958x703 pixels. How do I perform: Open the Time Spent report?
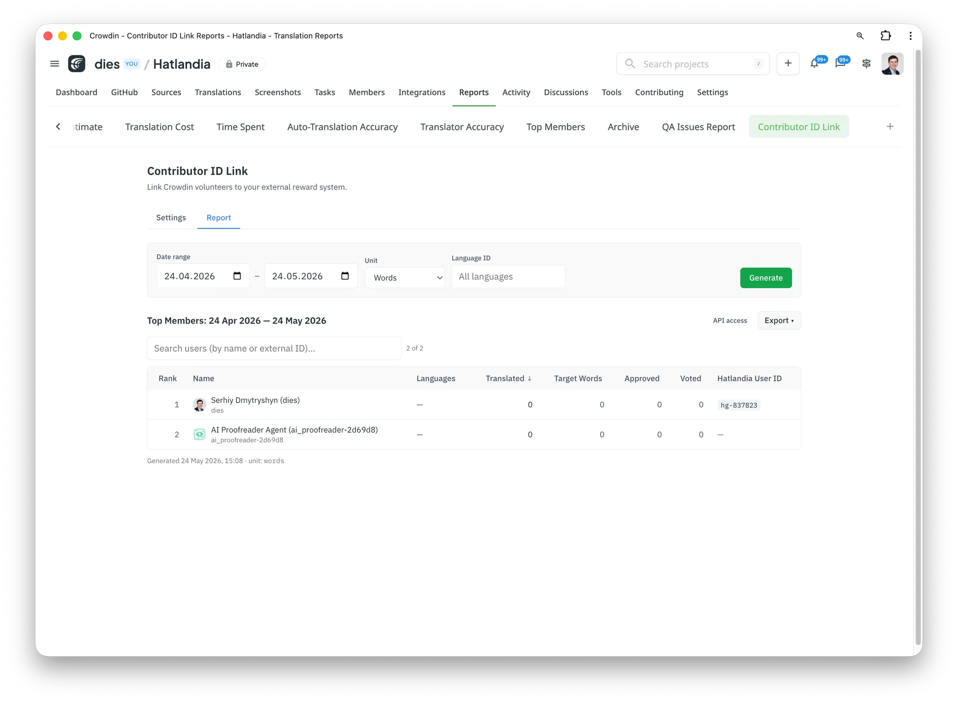click(240, 127)
